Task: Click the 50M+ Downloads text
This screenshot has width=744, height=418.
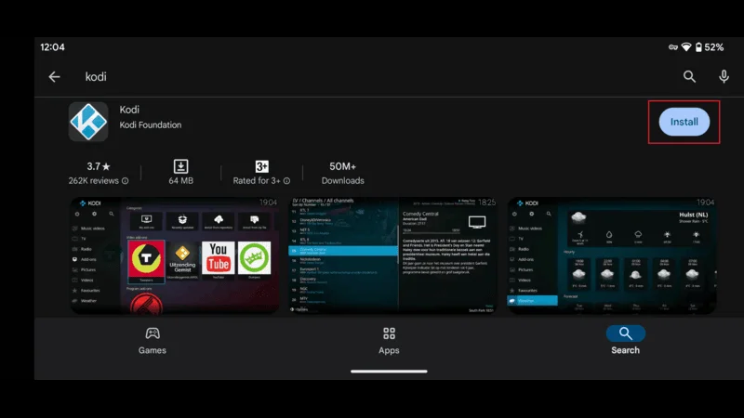Action: pyautogui.click(x=342, y=173)
